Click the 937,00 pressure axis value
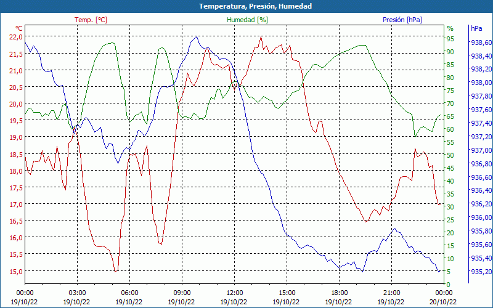 [481, 150]
